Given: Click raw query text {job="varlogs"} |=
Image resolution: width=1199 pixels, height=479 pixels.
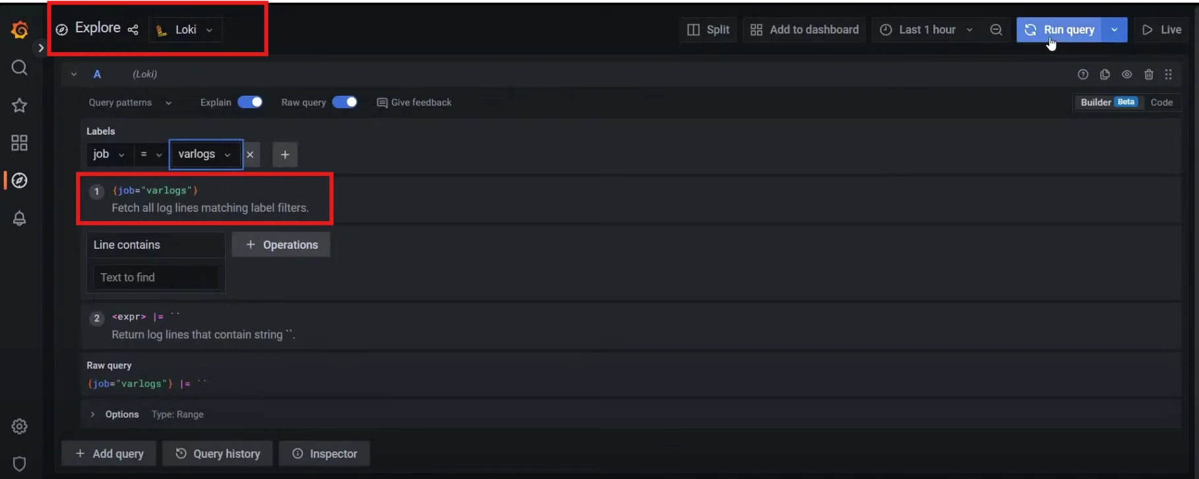Looking at the screenshot, I should click(x=146, y=384).
